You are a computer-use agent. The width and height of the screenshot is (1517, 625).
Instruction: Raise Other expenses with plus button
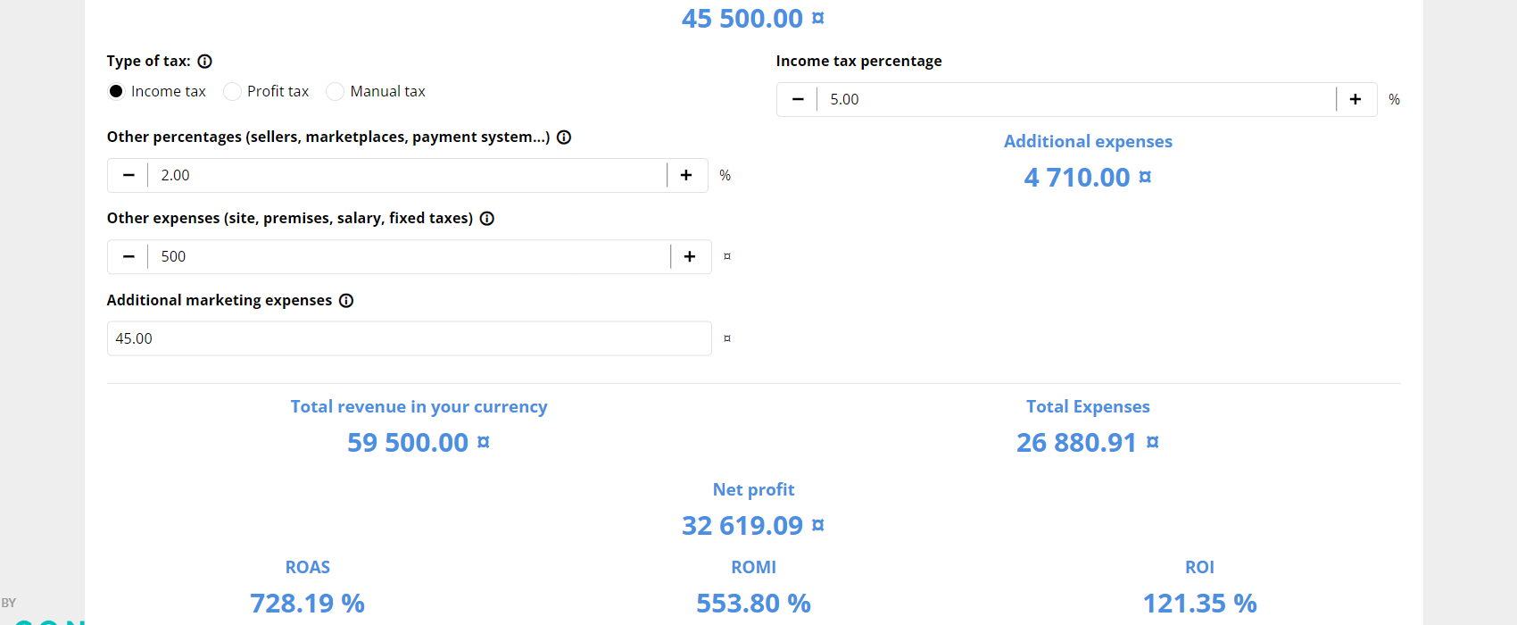pyautogui.click(x=690, y=257)
